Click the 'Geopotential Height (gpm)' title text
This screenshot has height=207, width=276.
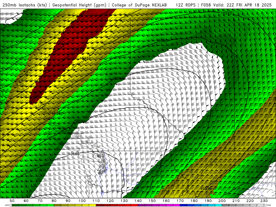click(x=79, y=5)
